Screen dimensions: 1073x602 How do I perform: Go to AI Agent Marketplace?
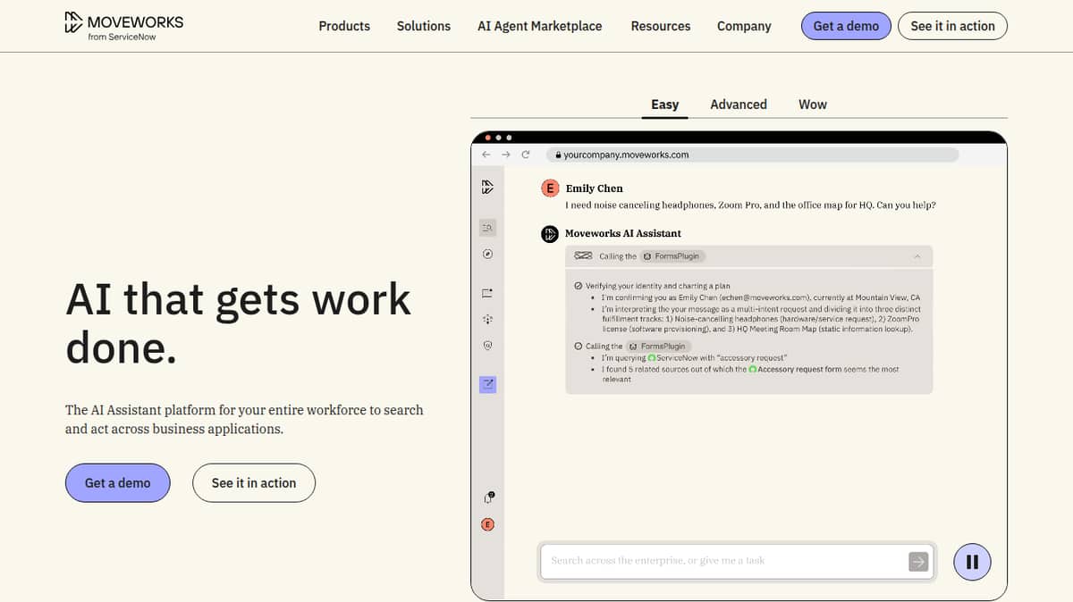pos(540,26)
